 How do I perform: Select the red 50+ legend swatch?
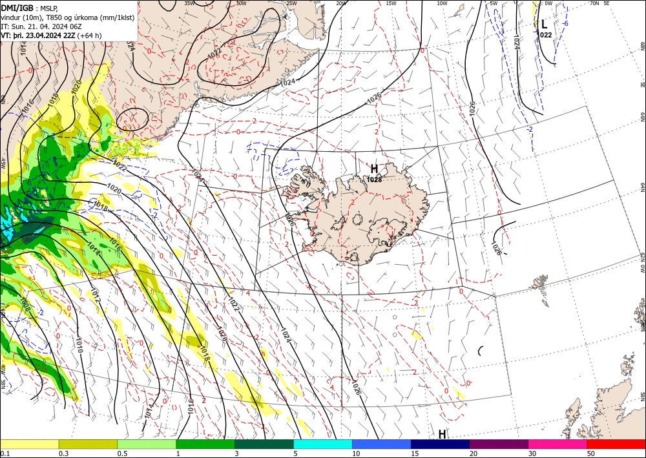point(616,444)
